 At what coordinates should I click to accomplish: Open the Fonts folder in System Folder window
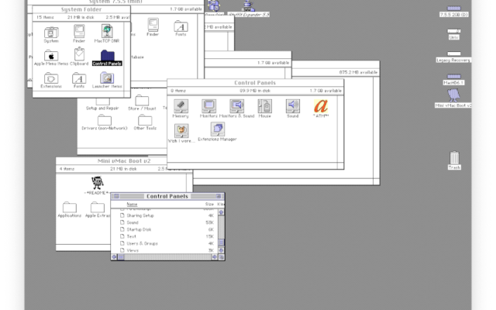[x=79, y=78]
